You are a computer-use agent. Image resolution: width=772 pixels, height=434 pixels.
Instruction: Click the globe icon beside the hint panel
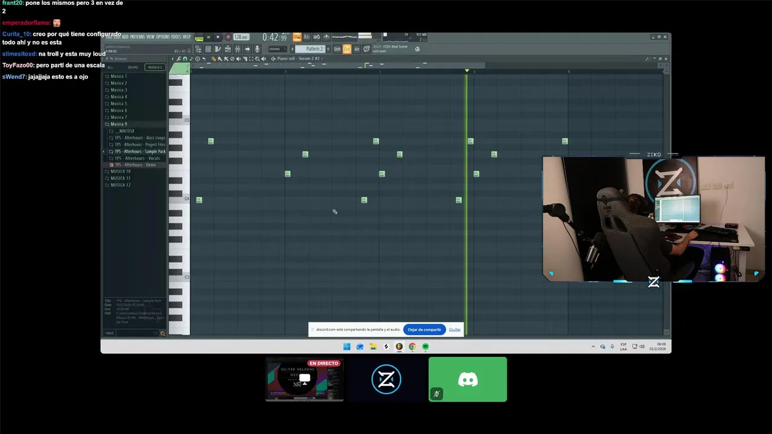point(417,49)
